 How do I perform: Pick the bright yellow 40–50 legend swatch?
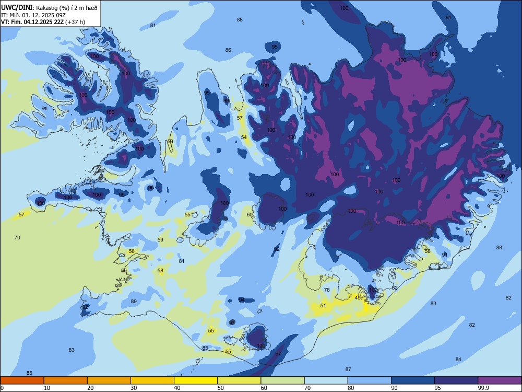click(x=196, y=381)
